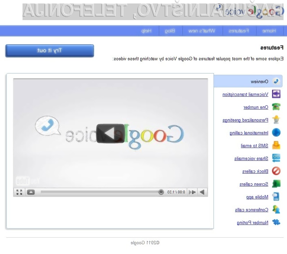Open the One number link
Screen dimensions: 287x254
point(256,107)
